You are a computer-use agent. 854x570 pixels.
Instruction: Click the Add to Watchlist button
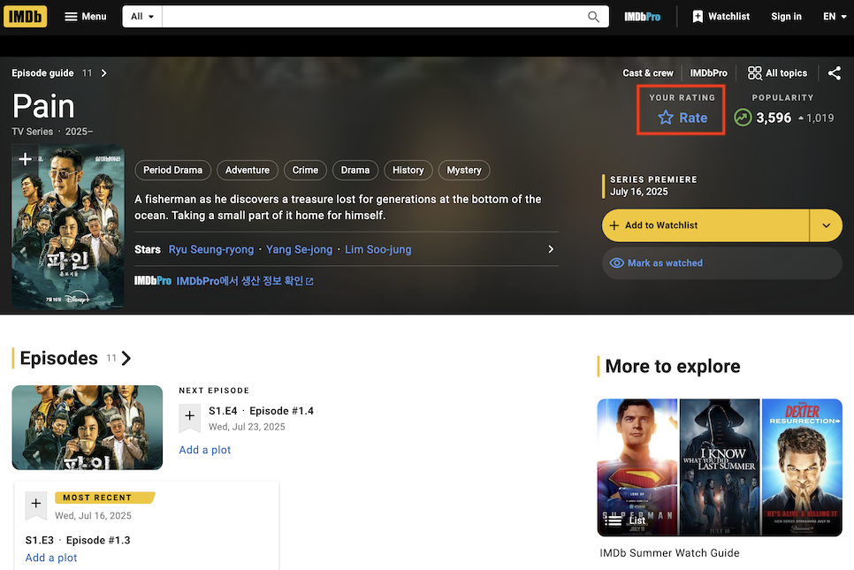click(x=705, y=225)
